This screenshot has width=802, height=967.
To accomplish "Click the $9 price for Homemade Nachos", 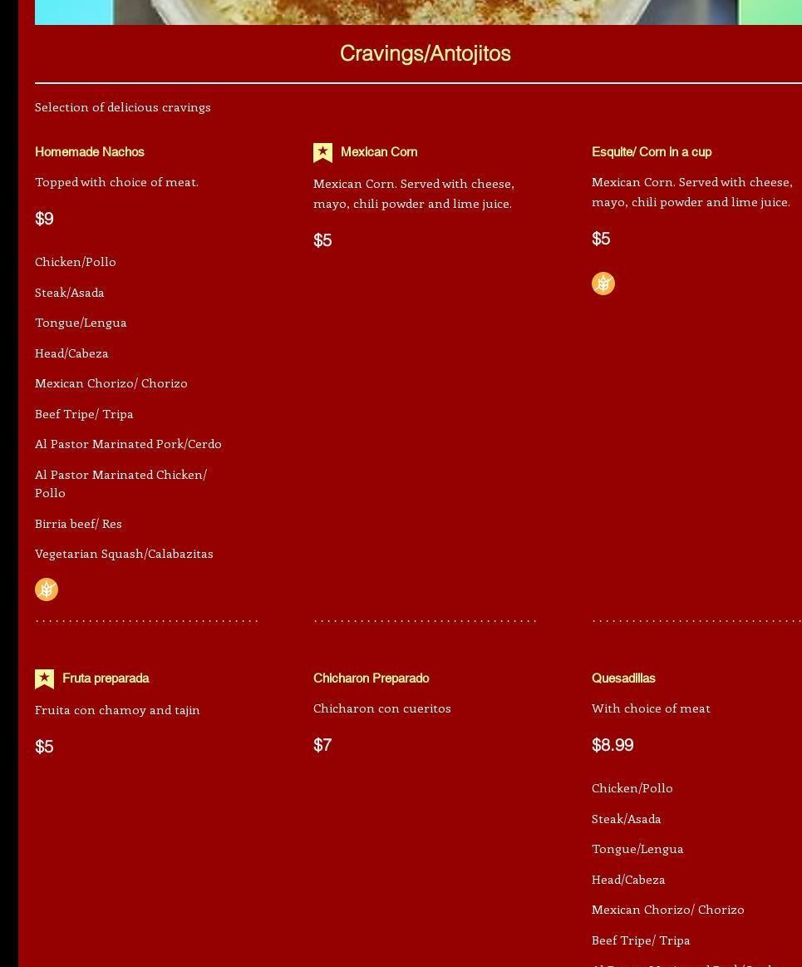I will pyautogui.click(x=44, y=219).
